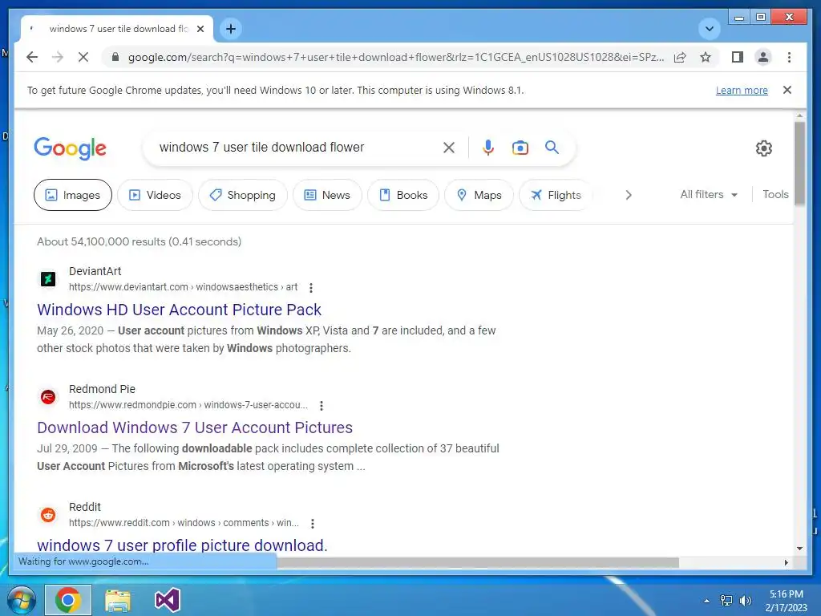The image size is (821, 616).
Task: Open the network status tray icon
Action: click(x=726, y=601)
